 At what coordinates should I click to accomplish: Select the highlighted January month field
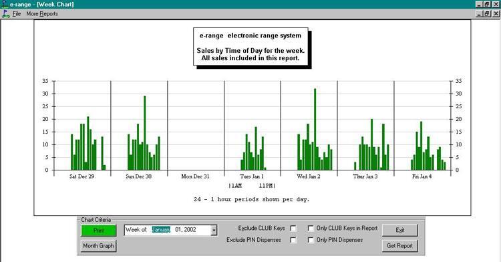[x=161, y=229]
